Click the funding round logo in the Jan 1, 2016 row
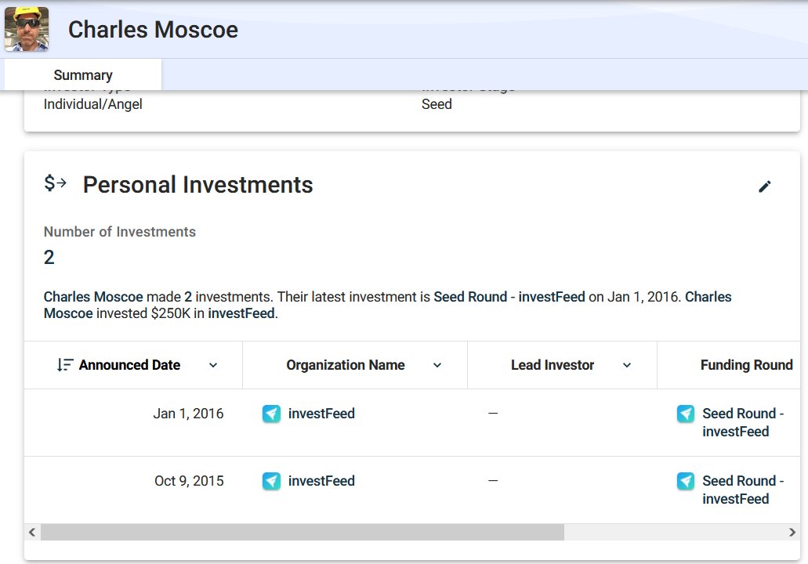The height and width of the screenshot is (564, 808). (686, 414)
